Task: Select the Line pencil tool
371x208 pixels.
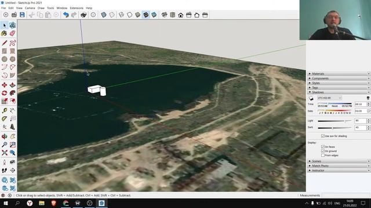Action: [5, 43]
